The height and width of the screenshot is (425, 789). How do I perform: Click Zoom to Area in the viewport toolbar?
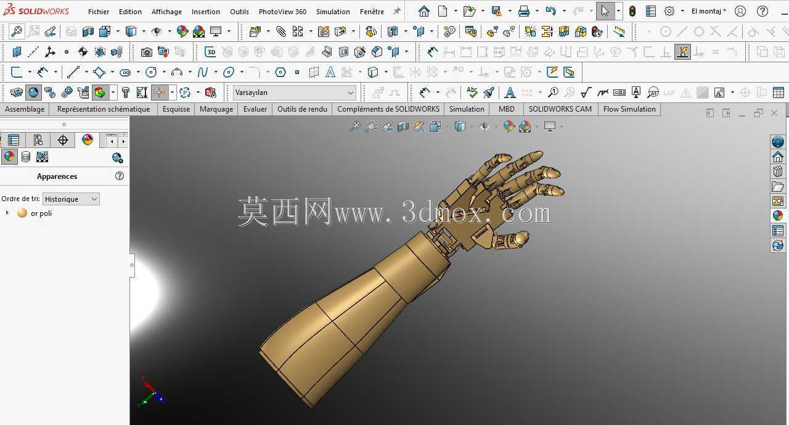tap(371, 126)
